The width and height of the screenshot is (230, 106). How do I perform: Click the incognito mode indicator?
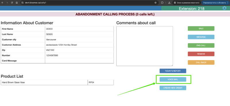[x=186, y=3]
